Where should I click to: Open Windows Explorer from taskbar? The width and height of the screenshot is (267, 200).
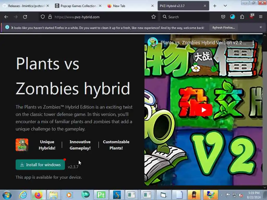53,195
